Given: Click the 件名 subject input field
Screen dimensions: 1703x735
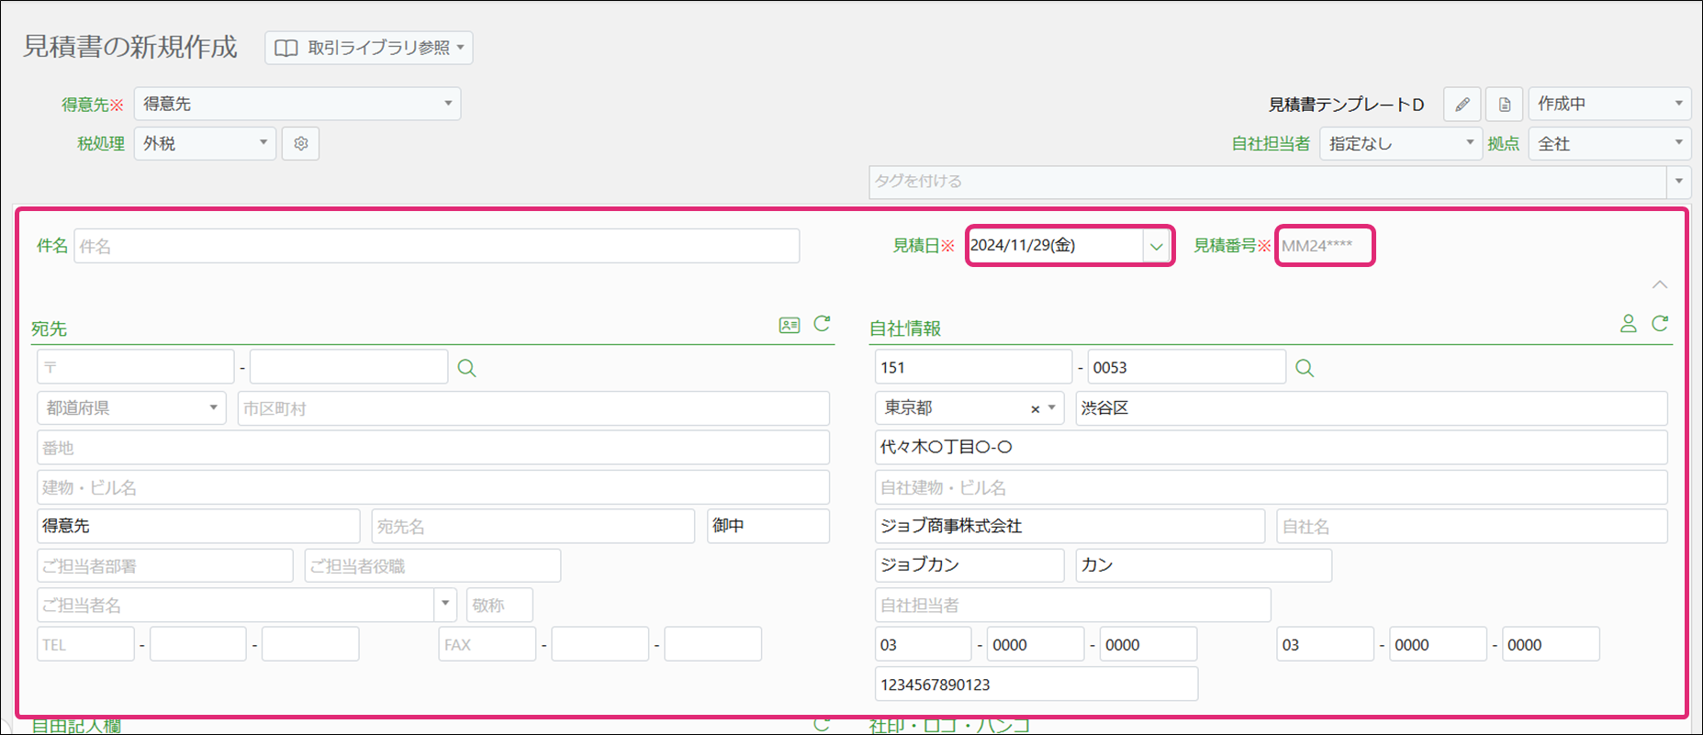Looking at the screenshot, I should point(436,246).
